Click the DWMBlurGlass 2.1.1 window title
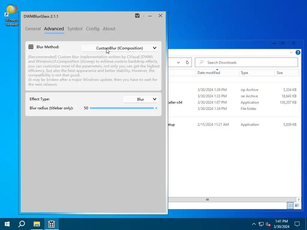The height and width of the screenshot is (230, 307). pyautogui.click(x=41, y=16)
